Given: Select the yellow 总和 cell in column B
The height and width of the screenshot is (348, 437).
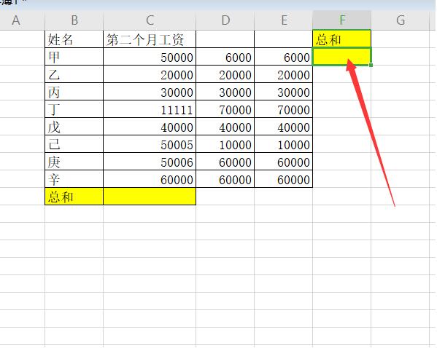Looking at the screenshot, I should [74, 197].
